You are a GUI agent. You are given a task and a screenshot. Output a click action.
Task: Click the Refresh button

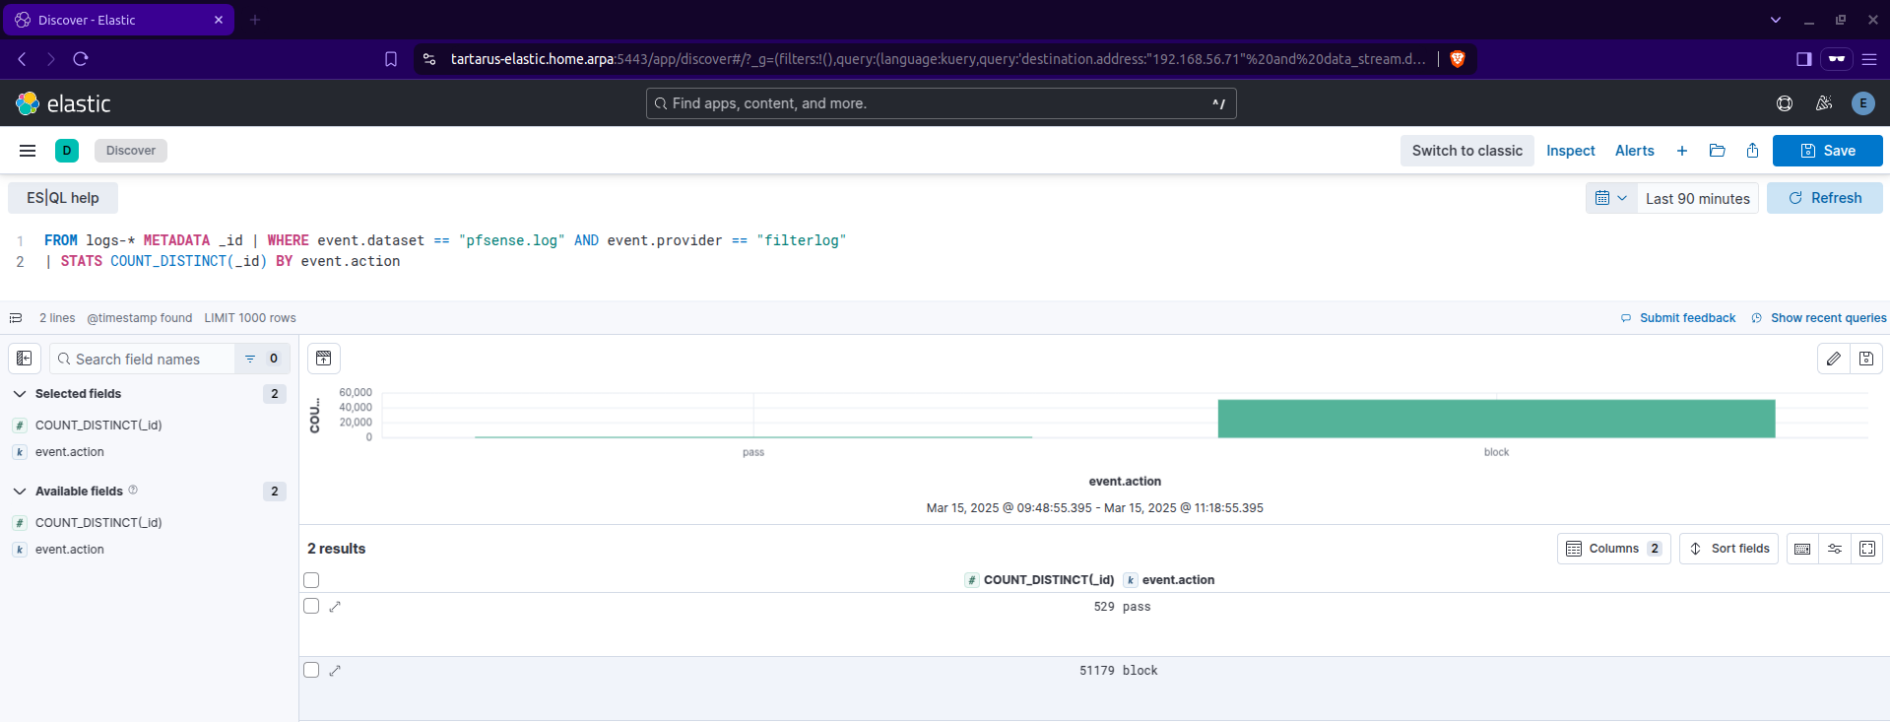[x=1824, y=198]
